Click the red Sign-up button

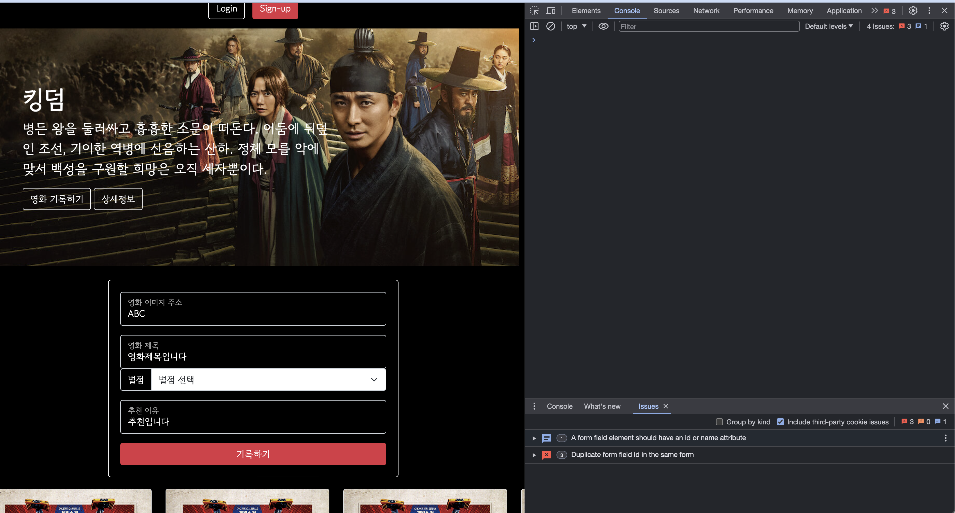coord(275,9)
